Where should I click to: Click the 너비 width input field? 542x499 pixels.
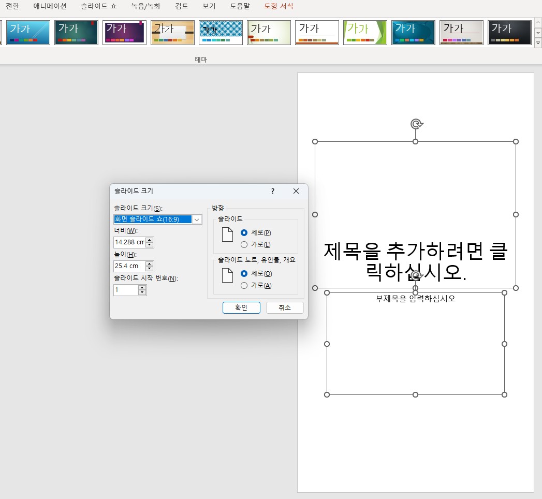[x=129, y=242]
